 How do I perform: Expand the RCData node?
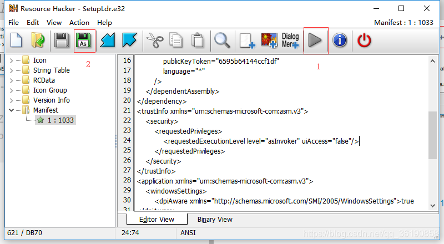click(11, 80)
